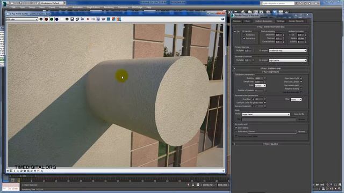
Task: Toggle Use light cache for glossy rays
Action: tap(265, 102)
